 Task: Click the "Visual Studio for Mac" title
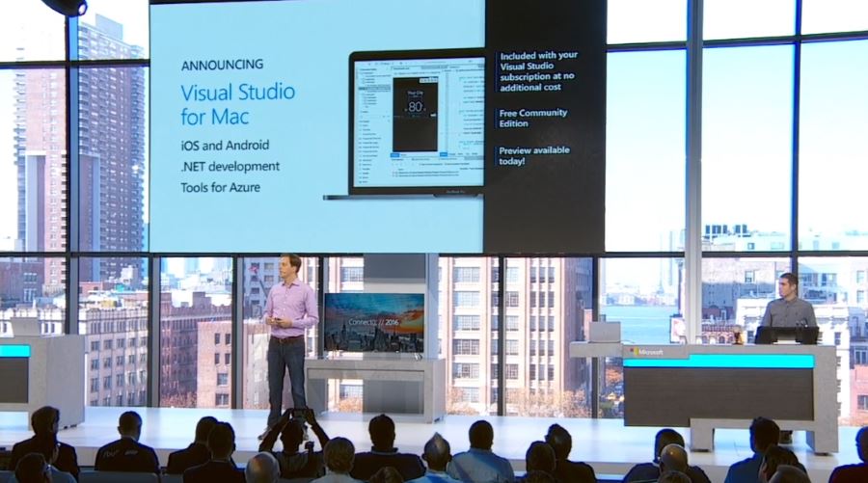[237, 104]
